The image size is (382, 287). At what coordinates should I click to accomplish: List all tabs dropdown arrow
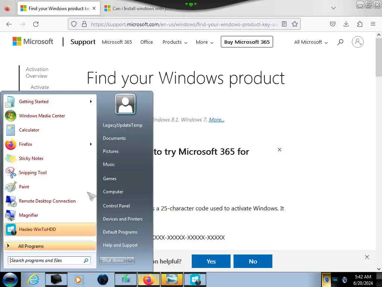[x=334, y=8]
